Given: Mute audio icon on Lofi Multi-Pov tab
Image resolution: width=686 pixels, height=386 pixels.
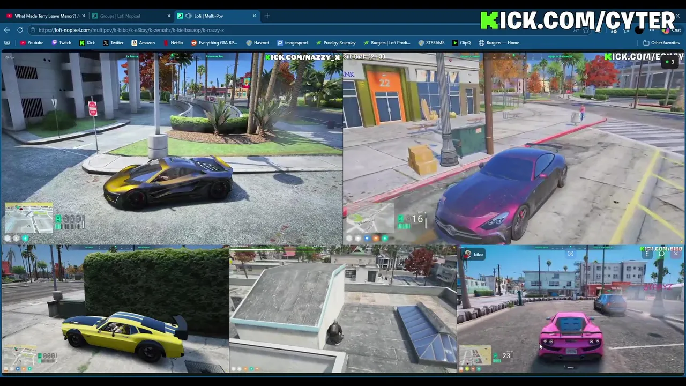Looking at the screenshot, I should (188, 16).
